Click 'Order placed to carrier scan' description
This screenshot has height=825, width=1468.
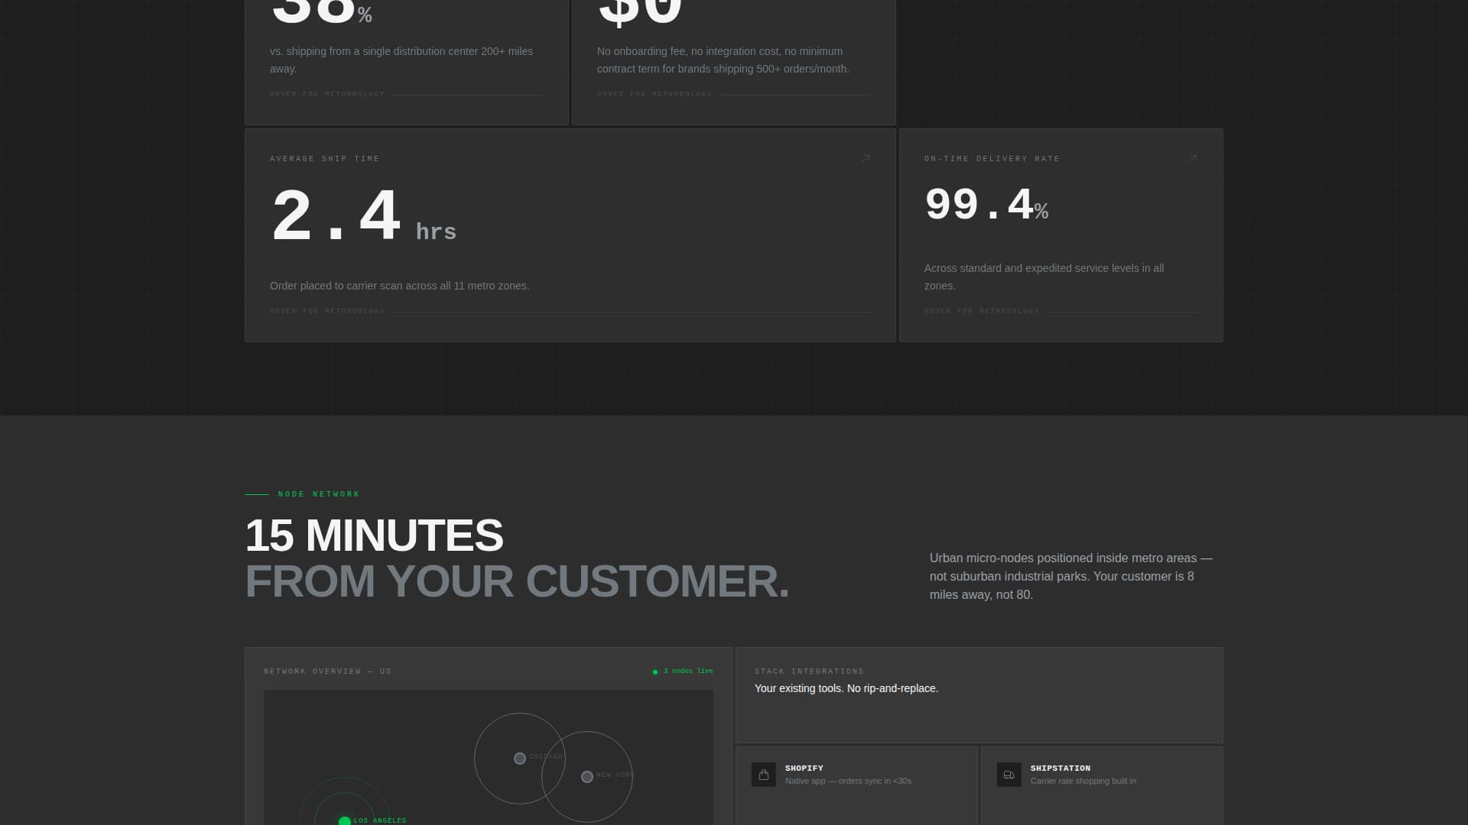399,286
